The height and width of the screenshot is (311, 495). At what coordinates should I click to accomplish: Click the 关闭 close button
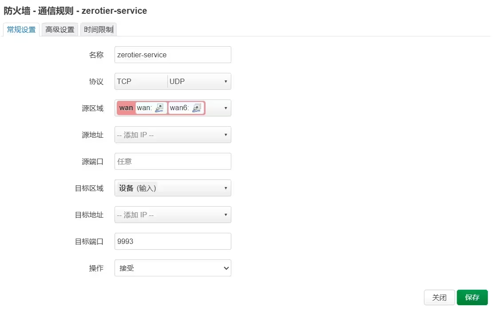(440, 298)
